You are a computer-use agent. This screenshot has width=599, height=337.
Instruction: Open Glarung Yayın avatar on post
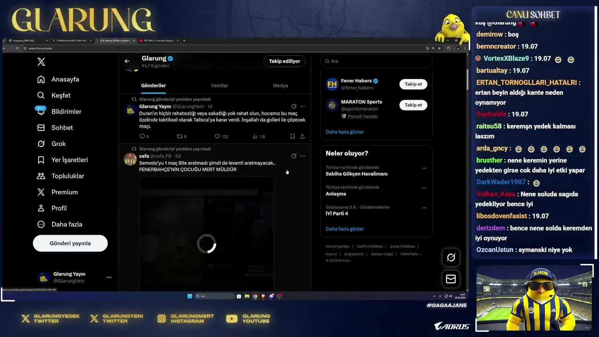[x=130, y=110]
